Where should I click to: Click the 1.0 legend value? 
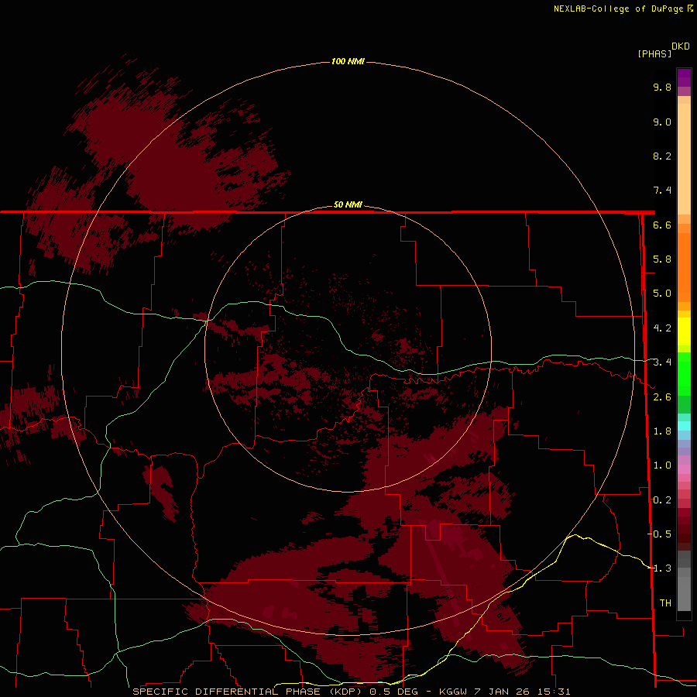coord(662,465)
